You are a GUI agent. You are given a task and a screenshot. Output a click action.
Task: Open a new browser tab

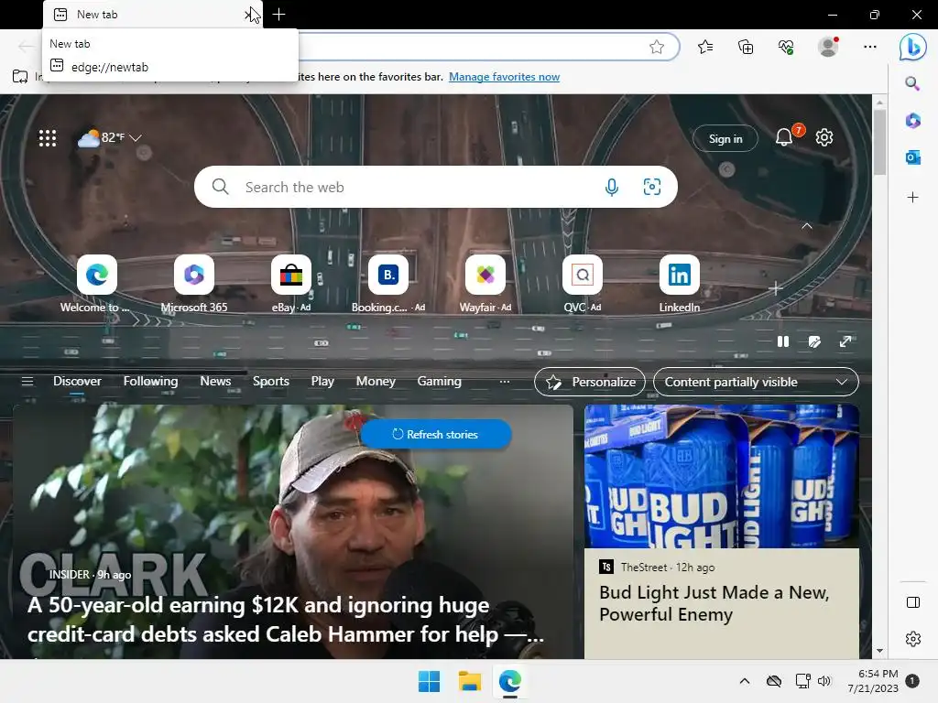(278, 15)
